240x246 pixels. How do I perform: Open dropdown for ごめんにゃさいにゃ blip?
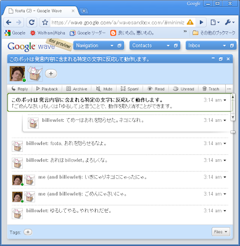tap(225, 194)
